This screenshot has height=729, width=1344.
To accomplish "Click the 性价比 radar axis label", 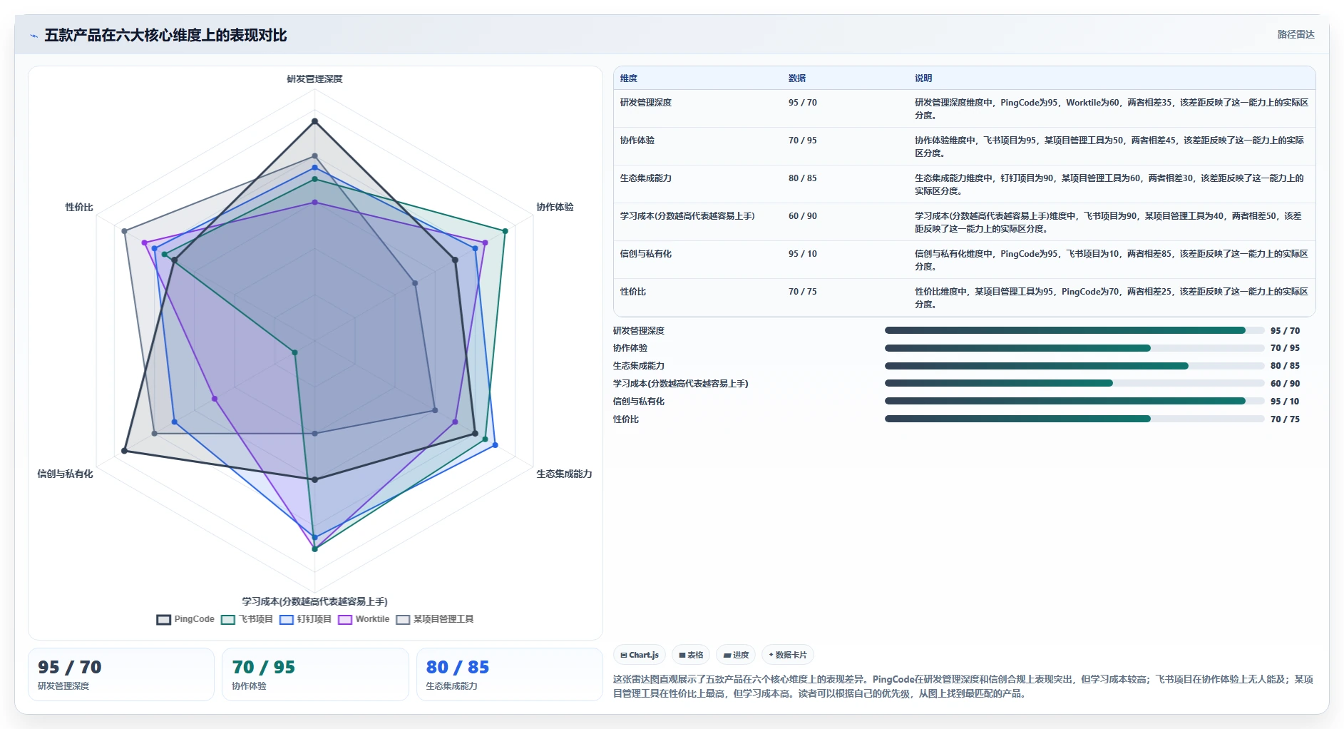I will [x=79, y=207].
